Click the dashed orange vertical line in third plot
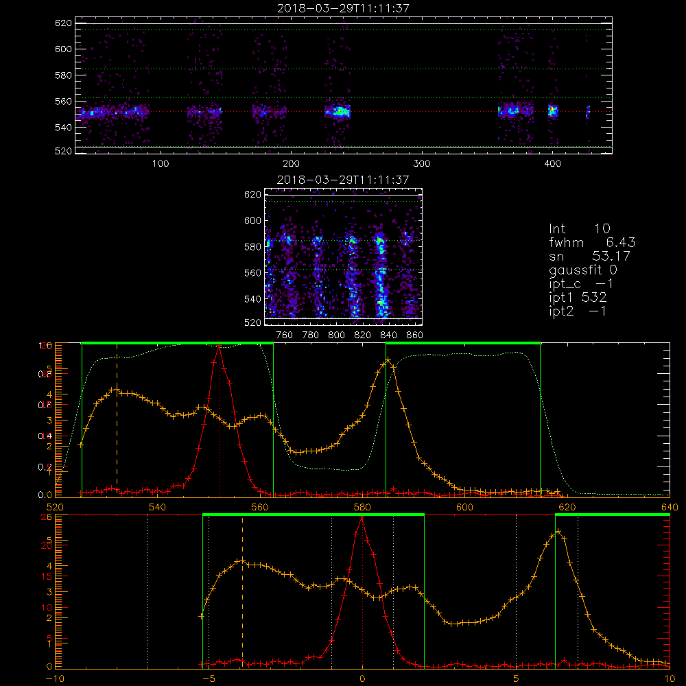 pos(117,420)
